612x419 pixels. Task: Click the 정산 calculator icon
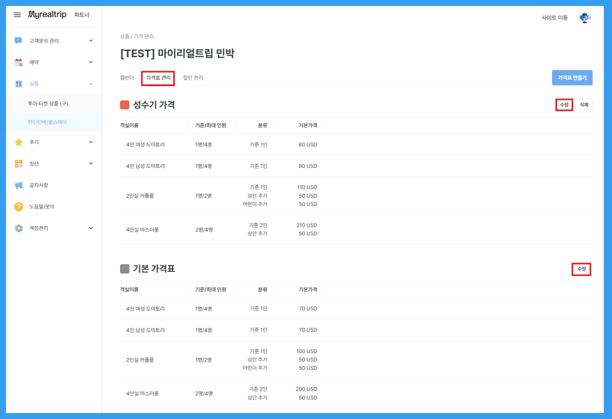19,163
